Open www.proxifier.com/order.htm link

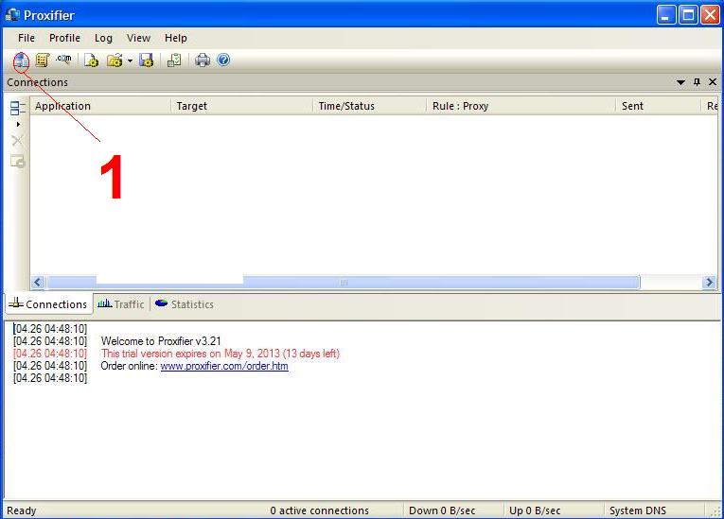pyautogui.click(x=224, y=366)
